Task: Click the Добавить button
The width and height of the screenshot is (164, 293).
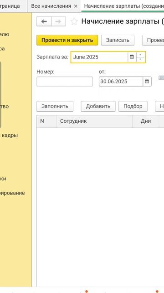Action: pyautogui.click(x=98, y=106)
